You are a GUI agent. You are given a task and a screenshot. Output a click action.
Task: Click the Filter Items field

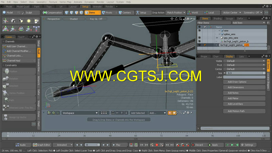coord(214,23)
